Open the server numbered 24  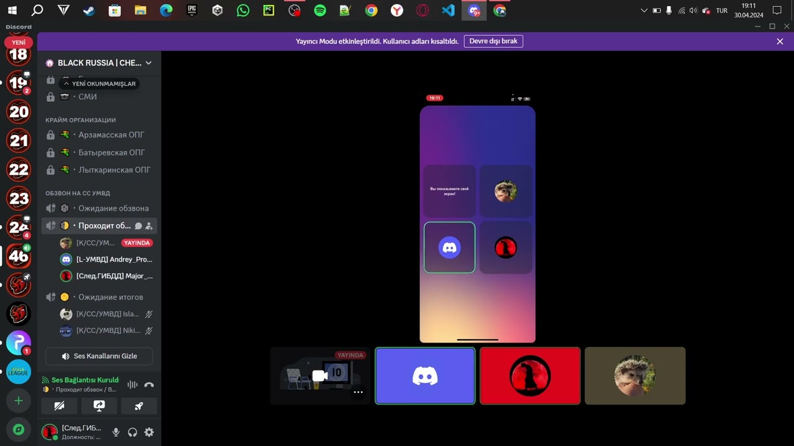[19, 227]
